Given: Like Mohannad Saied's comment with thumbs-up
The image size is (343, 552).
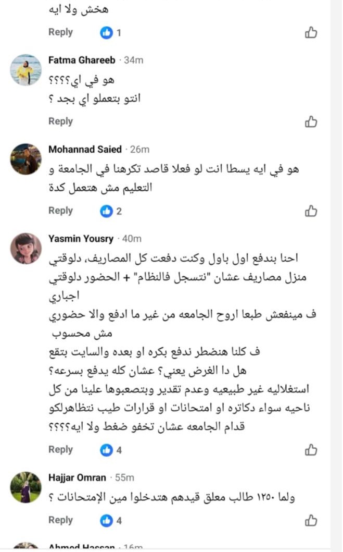Looking at the screenshot, I should pyautogui.click(x=311, y=211).
